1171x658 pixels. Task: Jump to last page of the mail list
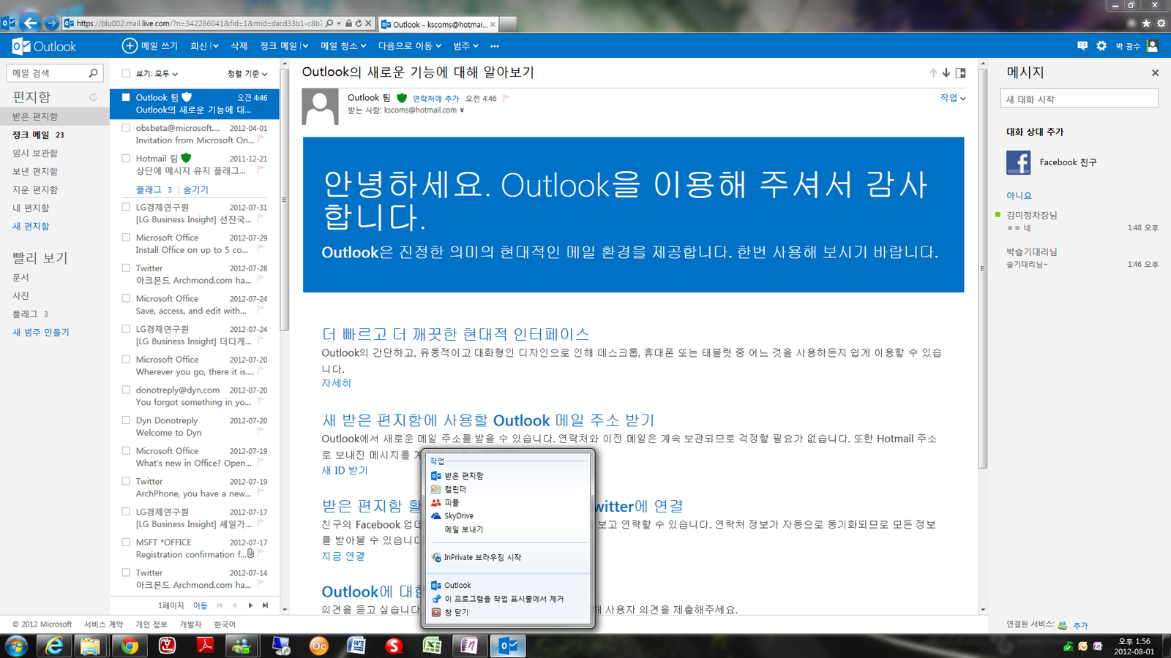(265, 605)
